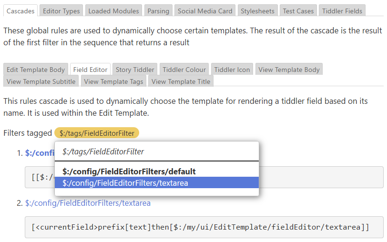387x242 pixels.
Task: Open the Stylesheets tab
Action: click(x=257, y=11)
